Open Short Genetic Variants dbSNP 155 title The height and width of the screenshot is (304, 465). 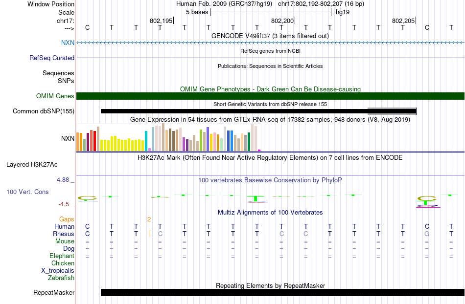point(270,104)
